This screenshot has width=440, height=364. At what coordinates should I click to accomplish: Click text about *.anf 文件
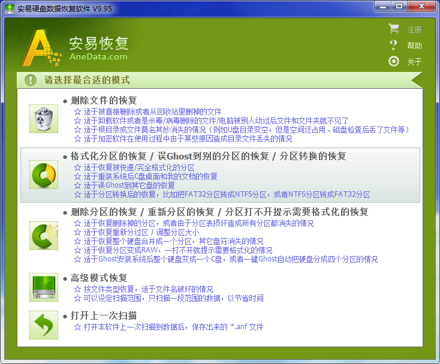point(173,327)
